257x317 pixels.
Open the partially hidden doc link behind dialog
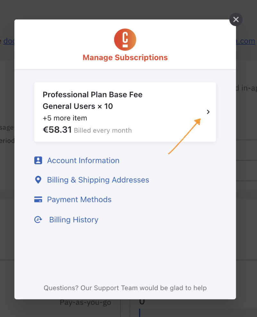click(x=9, y=41)
